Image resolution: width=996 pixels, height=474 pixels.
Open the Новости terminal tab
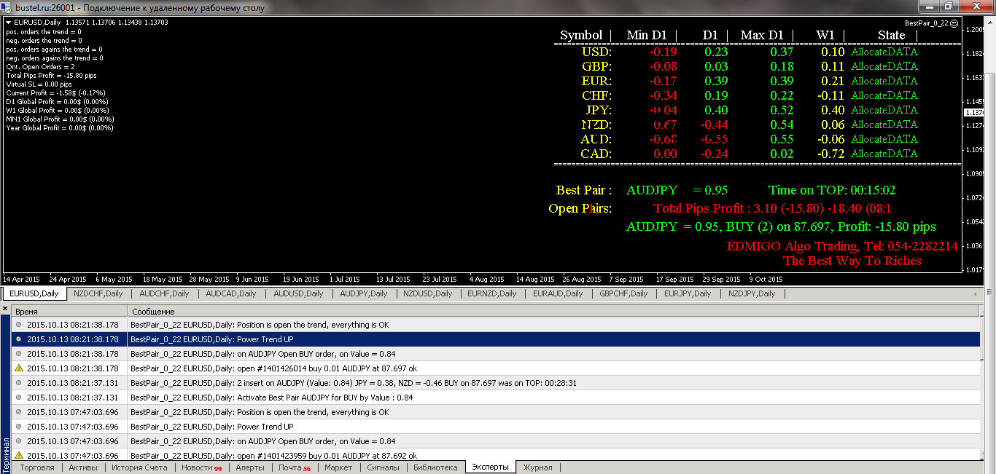201,467
